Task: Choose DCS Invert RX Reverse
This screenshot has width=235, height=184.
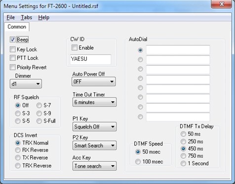Action: tap(18, 150)
